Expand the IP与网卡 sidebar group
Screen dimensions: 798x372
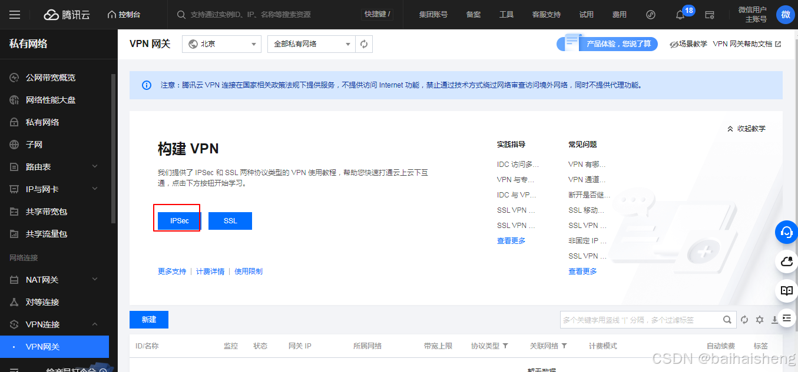(55, 189)
